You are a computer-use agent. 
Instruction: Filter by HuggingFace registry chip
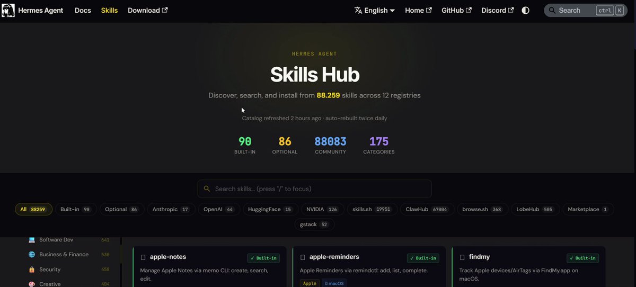point(270,209)
